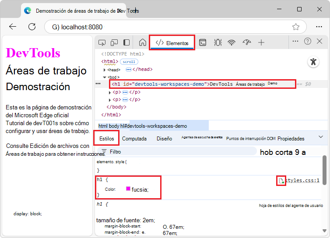Reload the localhost page
Image resolution: width=330 pixels, height=238 pixels.
coord(32,27)
